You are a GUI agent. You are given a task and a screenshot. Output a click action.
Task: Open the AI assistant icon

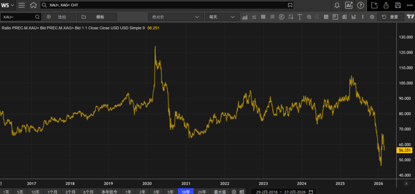[x=349, y=5]
